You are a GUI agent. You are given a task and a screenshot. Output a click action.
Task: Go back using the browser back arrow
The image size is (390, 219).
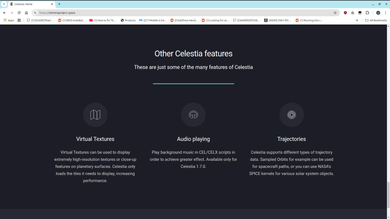[4, 13]
